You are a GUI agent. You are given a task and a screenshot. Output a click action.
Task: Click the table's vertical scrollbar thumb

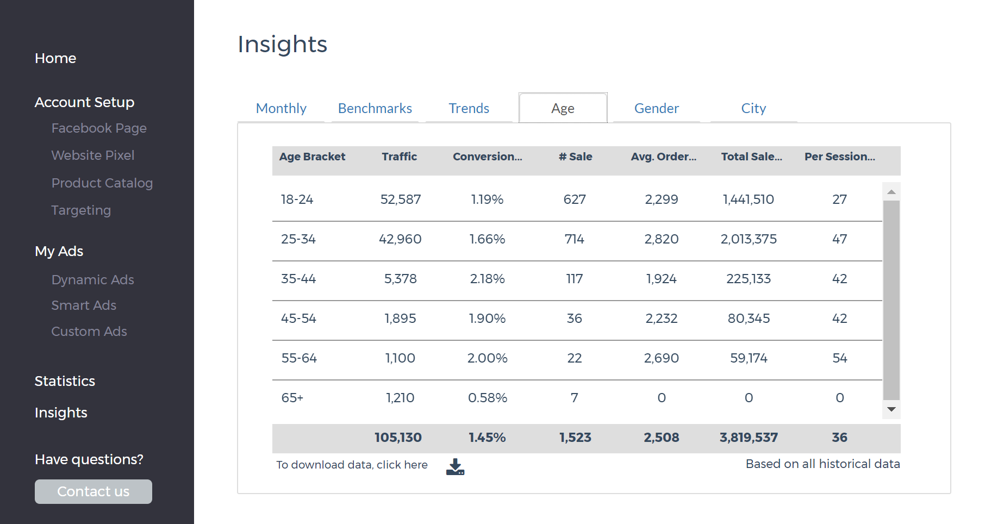[x=891, y=300]
